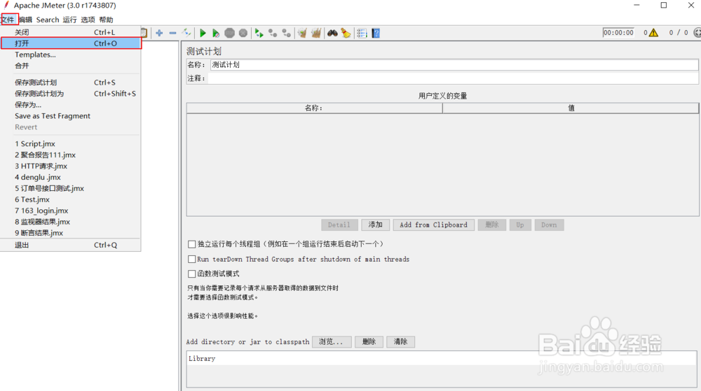Open recent file 6 Test.jmx

tap(71, 199)
